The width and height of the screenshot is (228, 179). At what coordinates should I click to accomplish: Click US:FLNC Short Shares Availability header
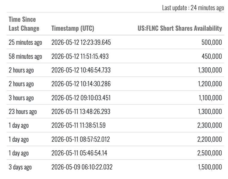[x=180, y=28]
